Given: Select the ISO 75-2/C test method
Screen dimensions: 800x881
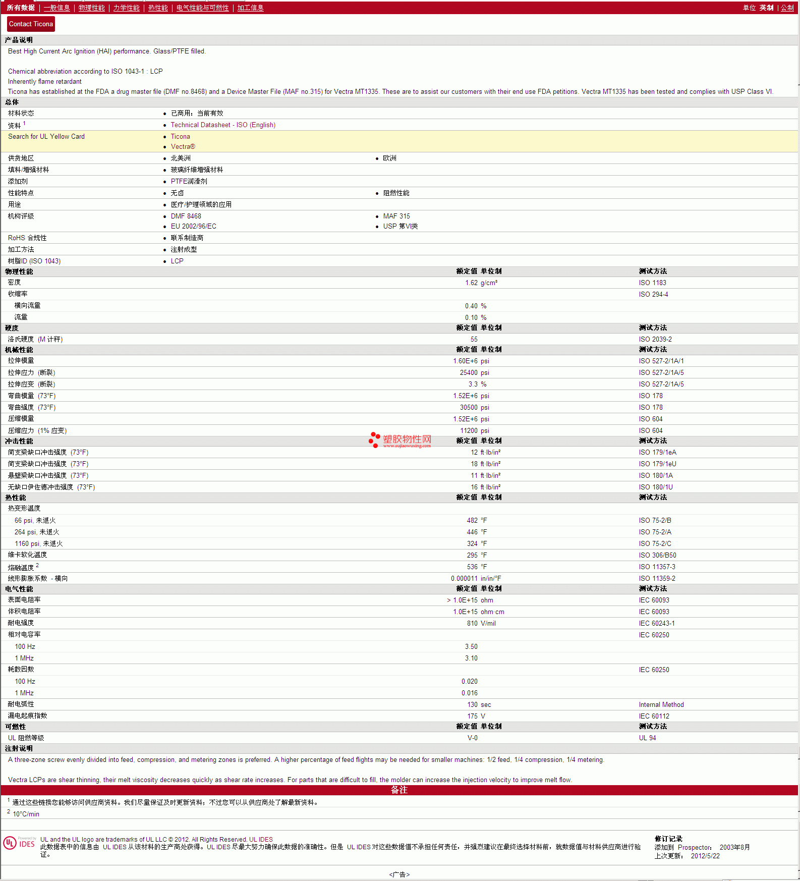Looking at the screenshot, I should tap(655, 543).
